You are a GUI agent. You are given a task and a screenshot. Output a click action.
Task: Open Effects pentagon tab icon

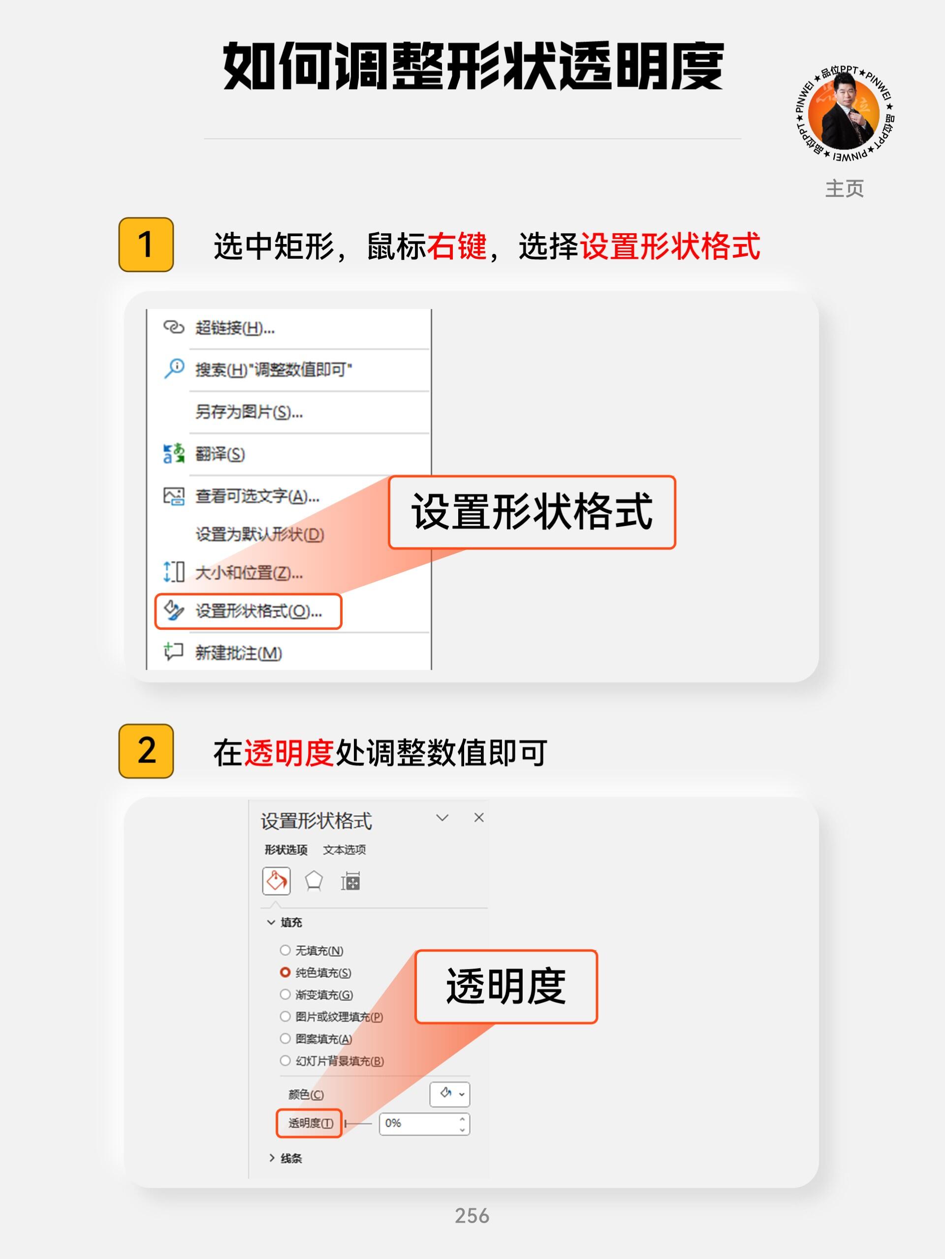click(314, 881)
